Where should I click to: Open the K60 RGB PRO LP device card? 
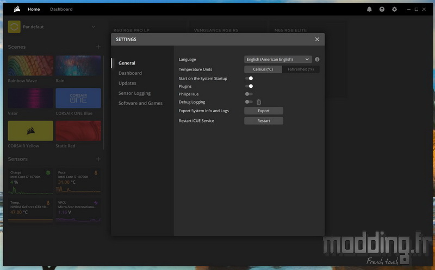147,60
